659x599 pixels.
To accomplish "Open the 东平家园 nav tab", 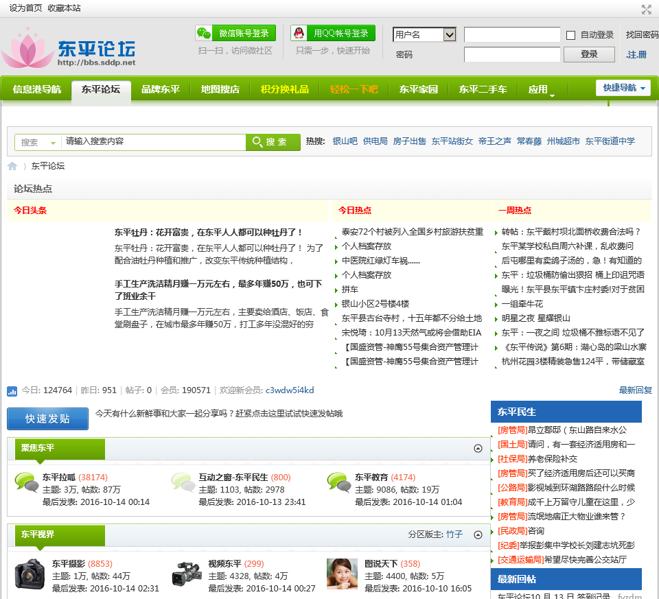I will pos(419,89).
